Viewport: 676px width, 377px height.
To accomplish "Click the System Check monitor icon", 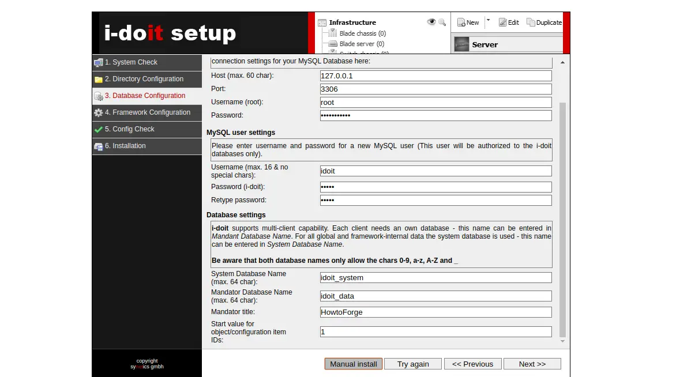I will (99, 62).
